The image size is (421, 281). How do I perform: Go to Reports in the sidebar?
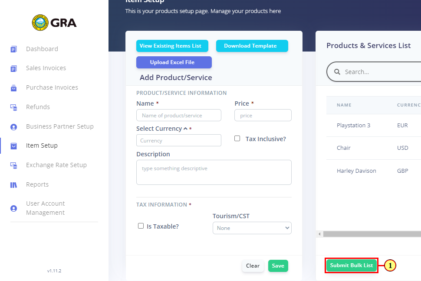click(37, 184)
